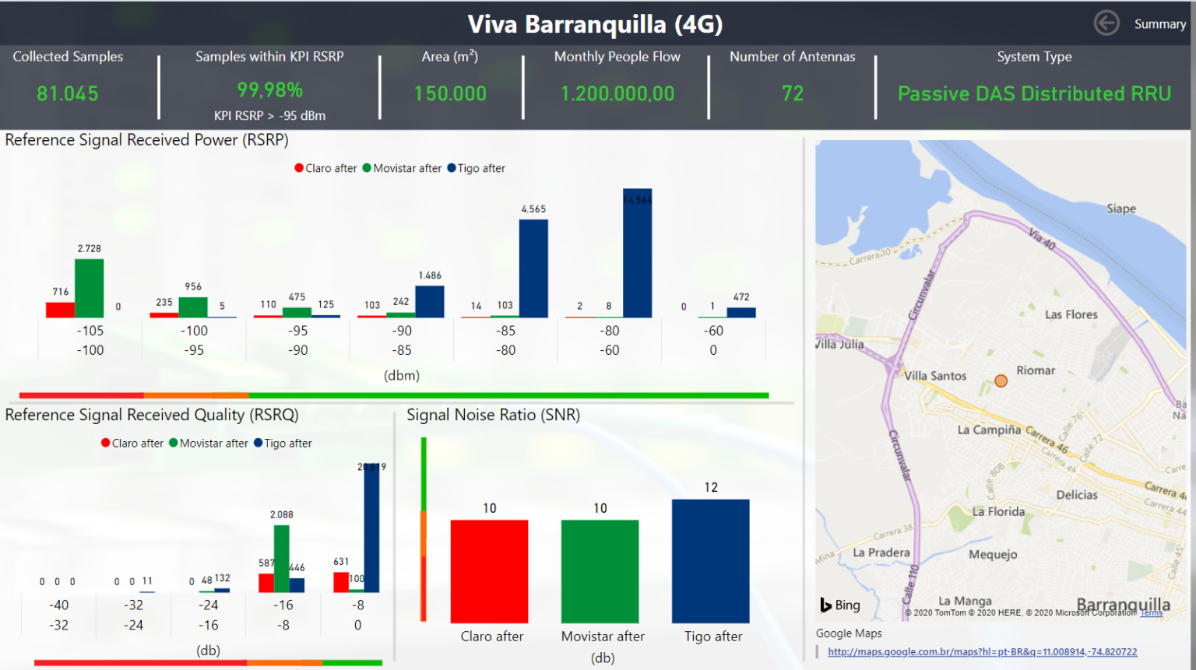Click the Claro after legend dot in RSRQ chart

[x=105, y=443]
